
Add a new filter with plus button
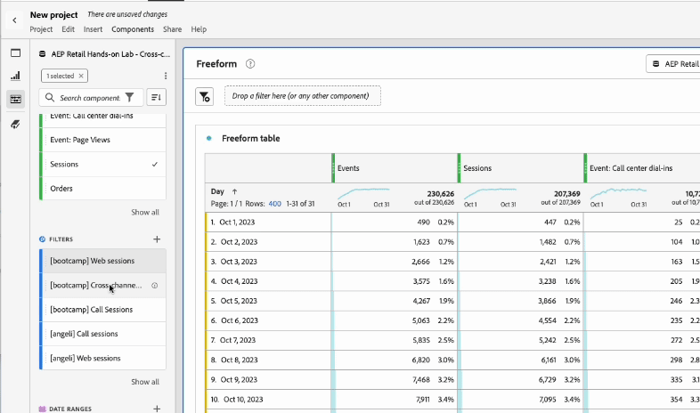coord(157,239)
